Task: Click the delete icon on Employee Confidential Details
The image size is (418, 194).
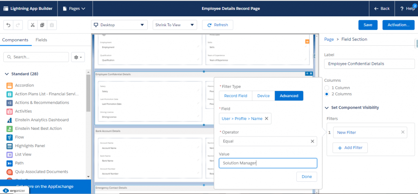Action: coord(311,74)
